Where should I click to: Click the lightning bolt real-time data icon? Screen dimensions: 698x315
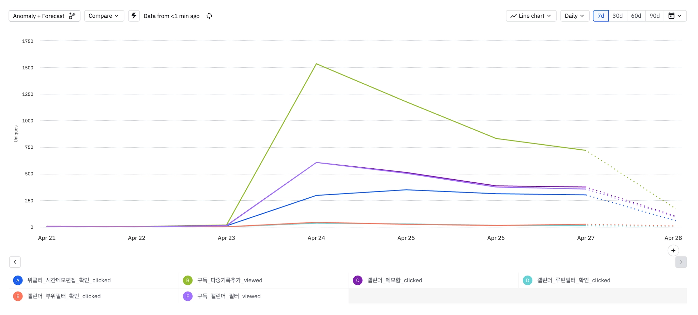(x=134, y=16)
